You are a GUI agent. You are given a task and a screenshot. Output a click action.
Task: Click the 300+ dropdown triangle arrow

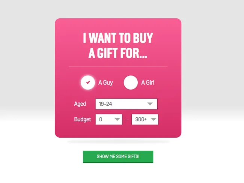[x=154, y=119]
